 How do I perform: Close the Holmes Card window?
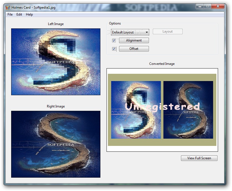pos(218,6)
